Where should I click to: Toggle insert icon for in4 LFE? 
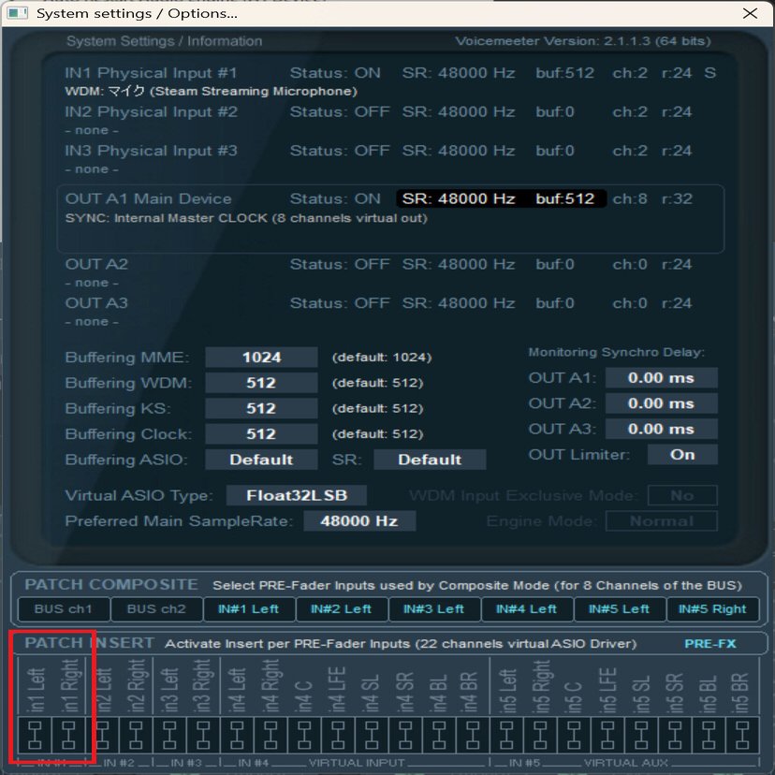tap(338, 735)
